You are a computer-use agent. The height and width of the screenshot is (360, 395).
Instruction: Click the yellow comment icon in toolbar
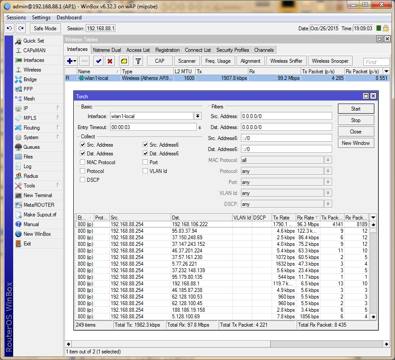coord(124,61)
